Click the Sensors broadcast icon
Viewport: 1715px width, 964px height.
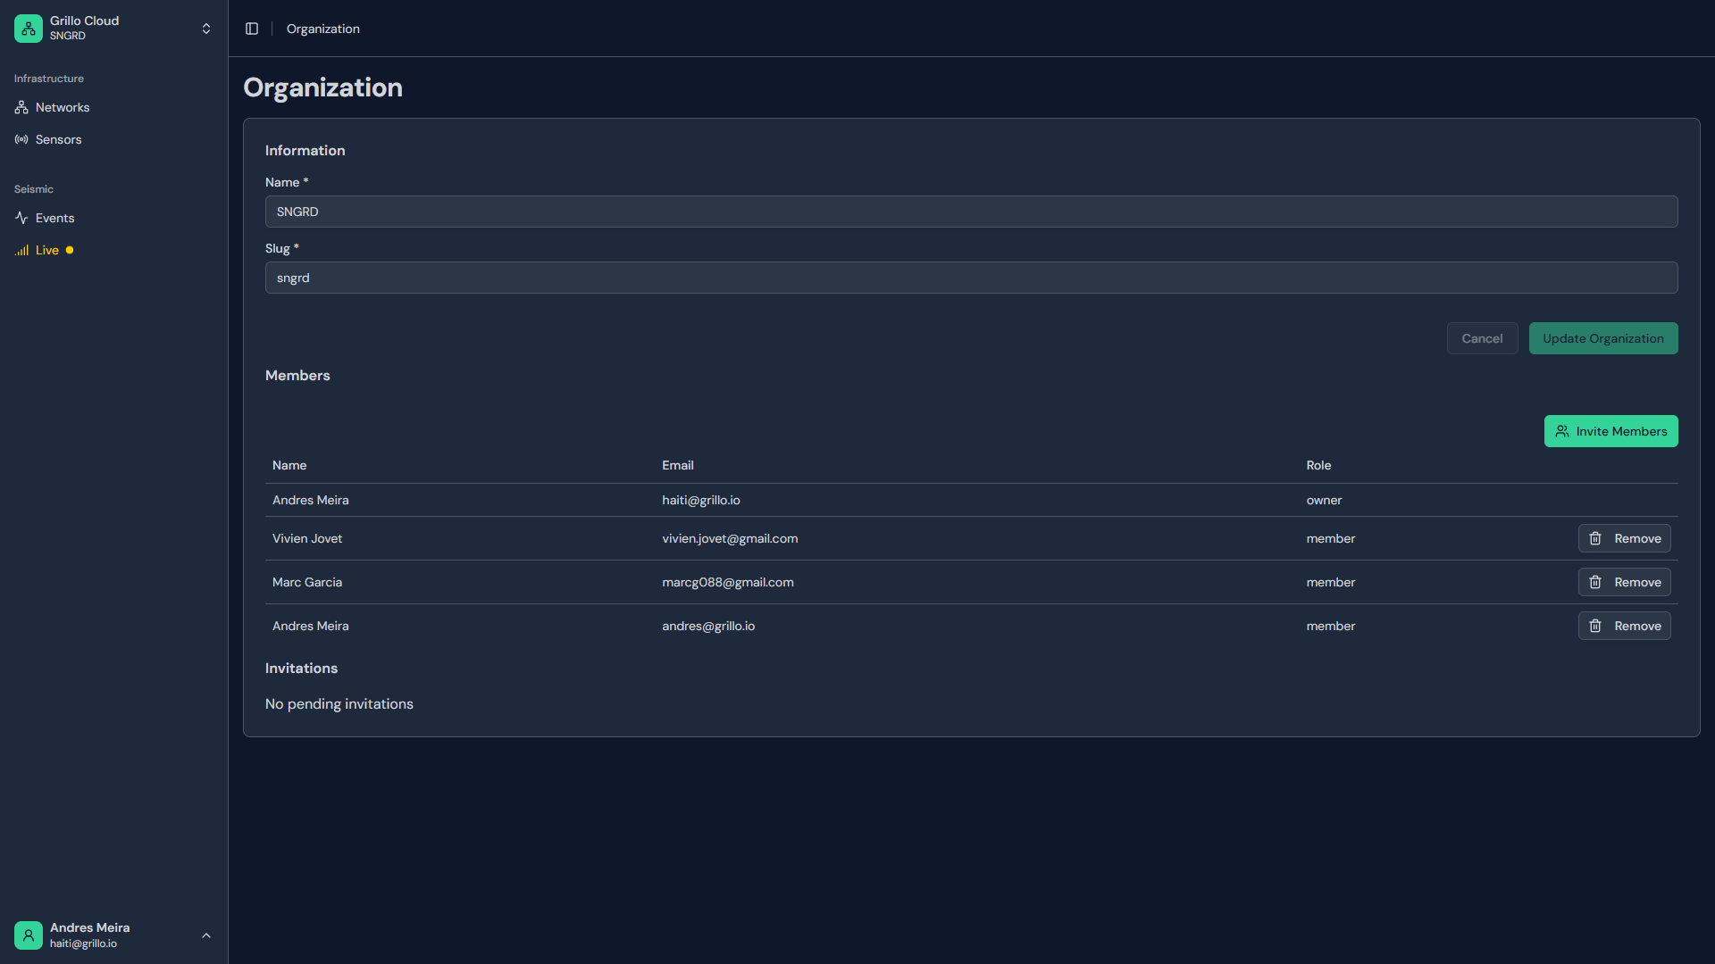(x=21, y=139)
